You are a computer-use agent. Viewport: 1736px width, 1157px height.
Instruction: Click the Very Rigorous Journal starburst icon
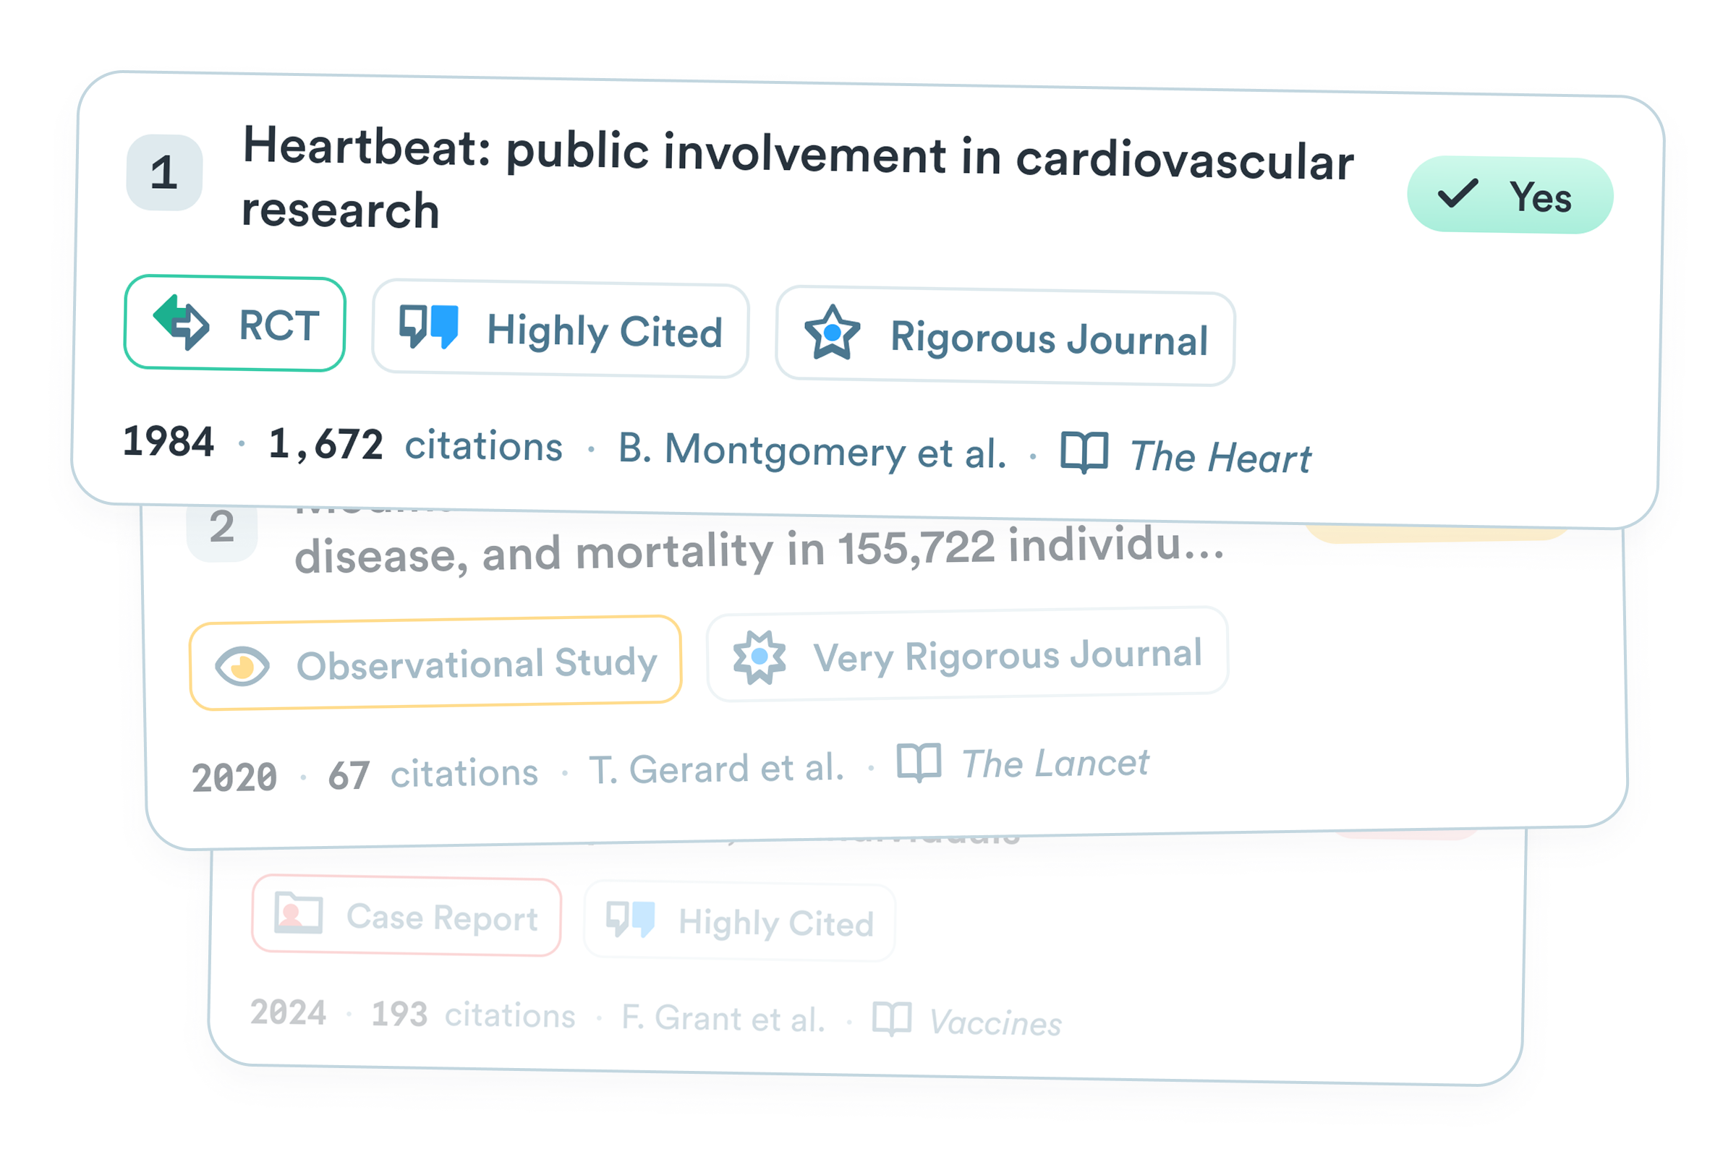click(x=759, y=657)
